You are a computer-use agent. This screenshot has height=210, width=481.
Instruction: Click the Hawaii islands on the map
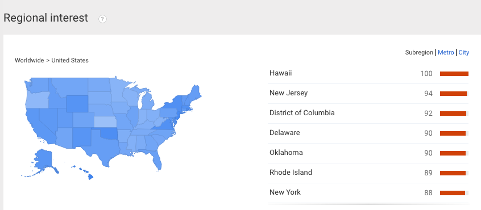[x=84, y=173]
